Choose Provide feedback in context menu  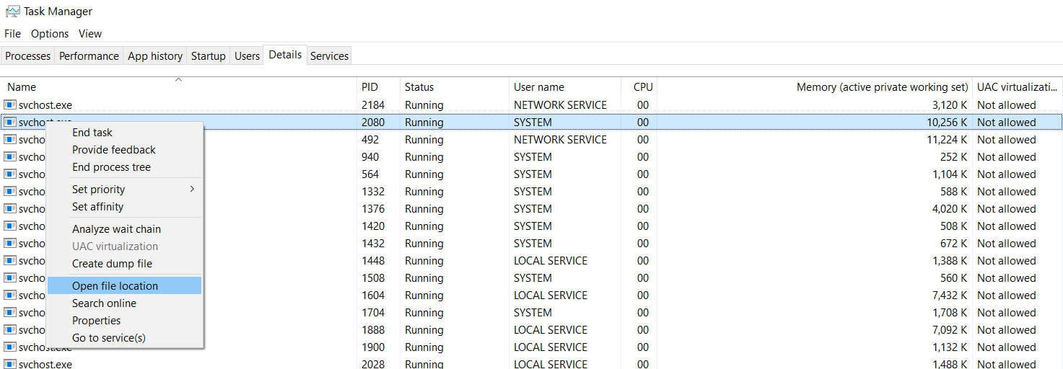pyautogui.click(x=124, y=150)
